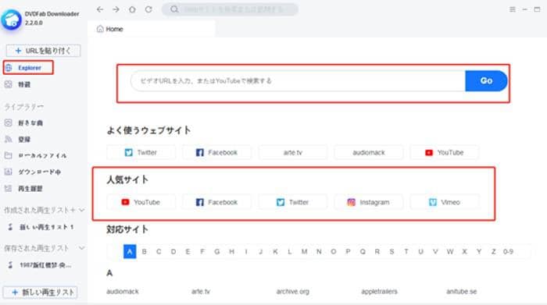Open the home page icon in toolbar

click(132, 9)
